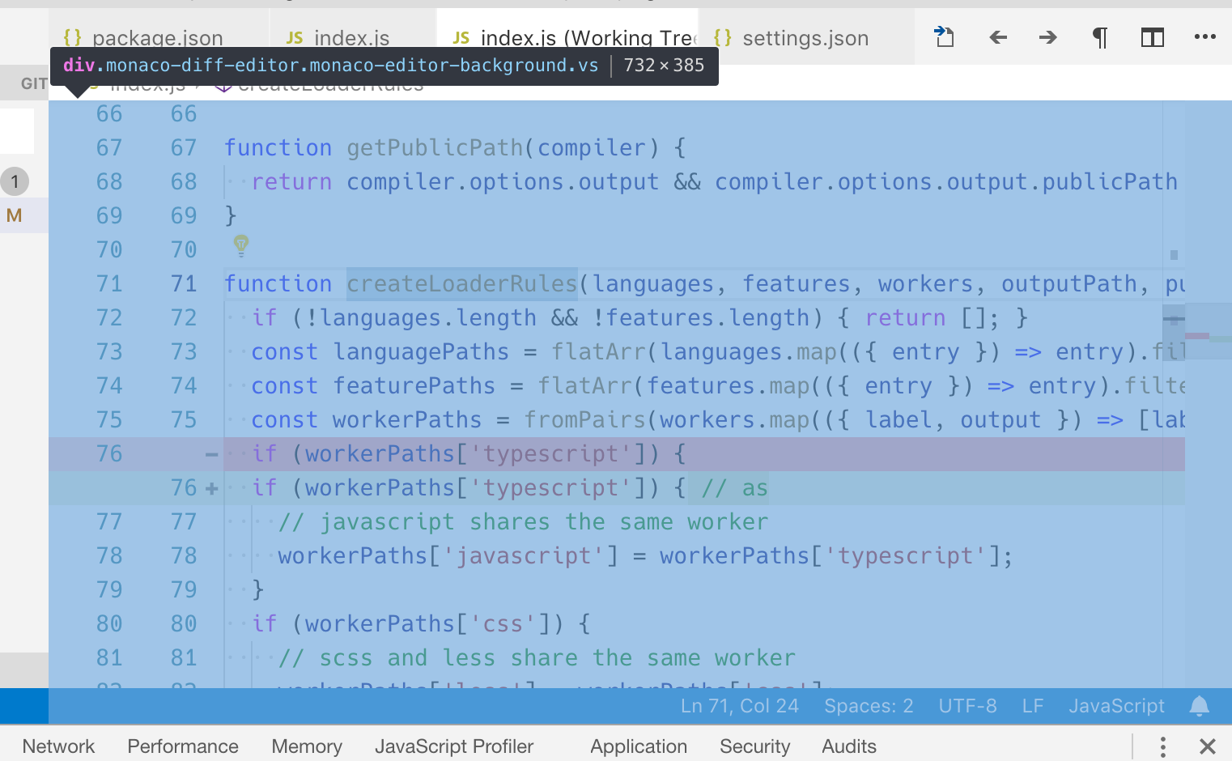Open the JavaScript Profiler tab
1232x761 pixels.
point(454,746)
